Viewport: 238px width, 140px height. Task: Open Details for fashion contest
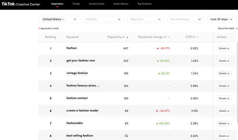[x=224, y=98]
